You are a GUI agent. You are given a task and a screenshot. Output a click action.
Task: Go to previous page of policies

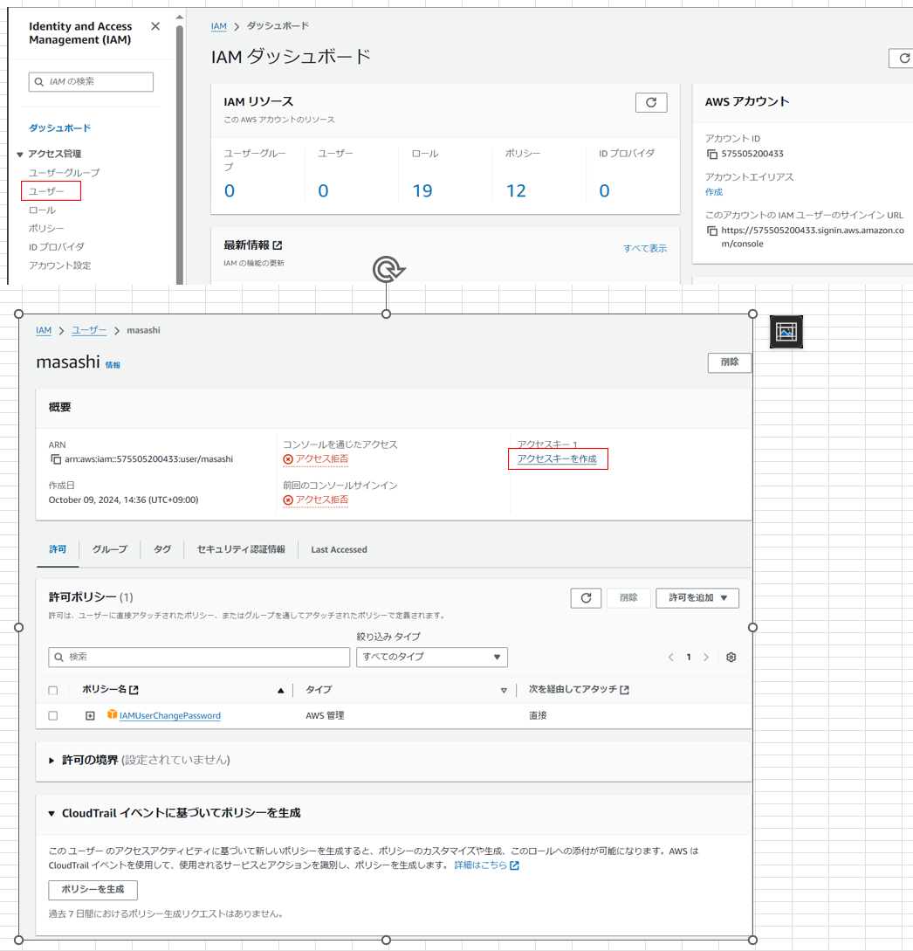pyautogui.click(x=670, y=658)
